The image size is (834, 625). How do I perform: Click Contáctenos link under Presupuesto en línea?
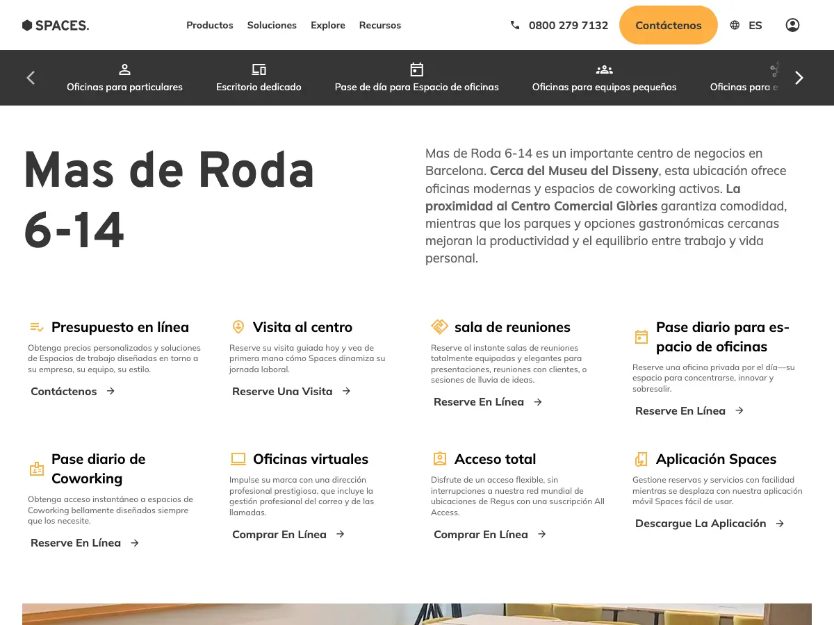tap(64, 391)
